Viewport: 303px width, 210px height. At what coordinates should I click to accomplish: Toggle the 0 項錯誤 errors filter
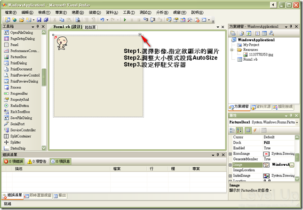[13, 162]
